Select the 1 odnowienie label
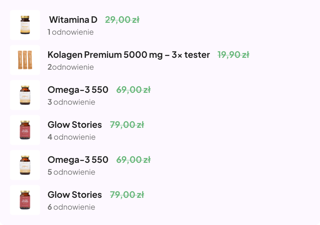320x225 pixels. [x=71, y=32]
